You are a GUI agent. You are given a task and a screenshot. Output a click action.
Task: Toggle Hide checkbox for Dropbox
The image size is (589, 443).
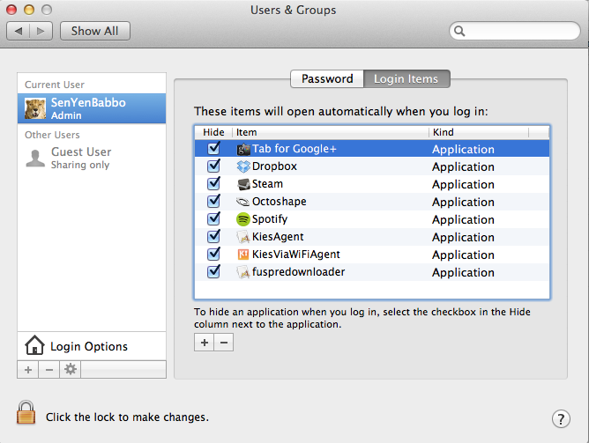[x=213, y=166]
